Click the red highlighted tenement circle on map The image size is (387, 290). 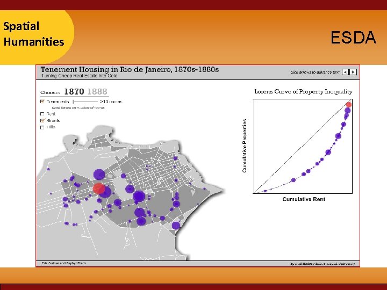coord(98,189)
